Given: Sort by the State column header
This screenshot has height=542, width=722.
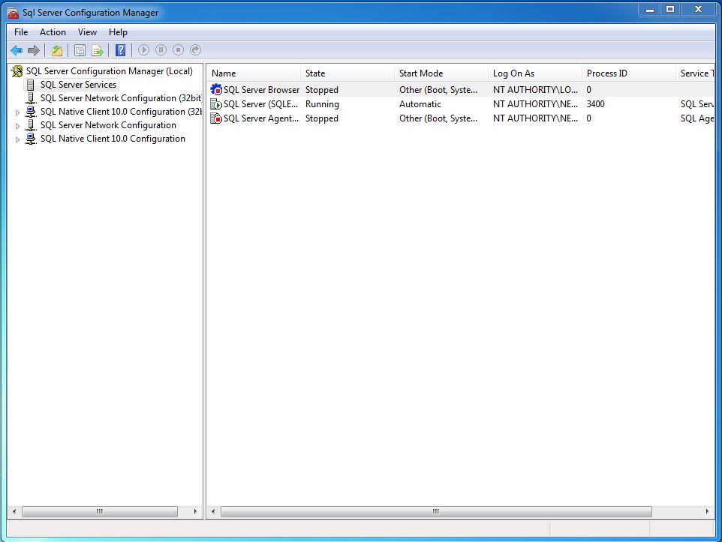Looking at the screenshot, I should coord(347,73).
